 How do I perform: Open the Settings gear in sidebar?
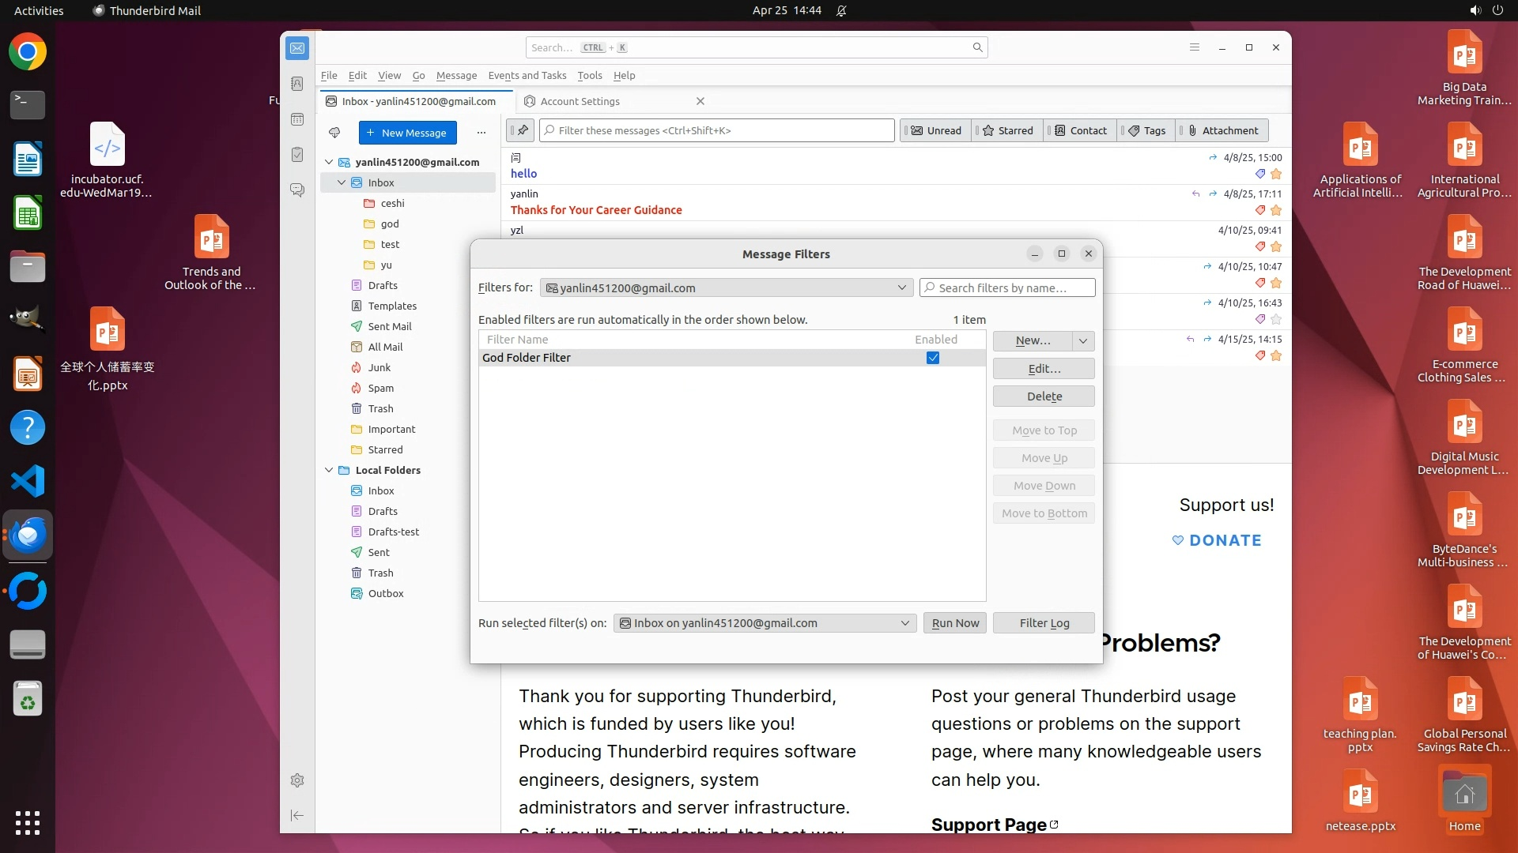click(x=297, y=780)
